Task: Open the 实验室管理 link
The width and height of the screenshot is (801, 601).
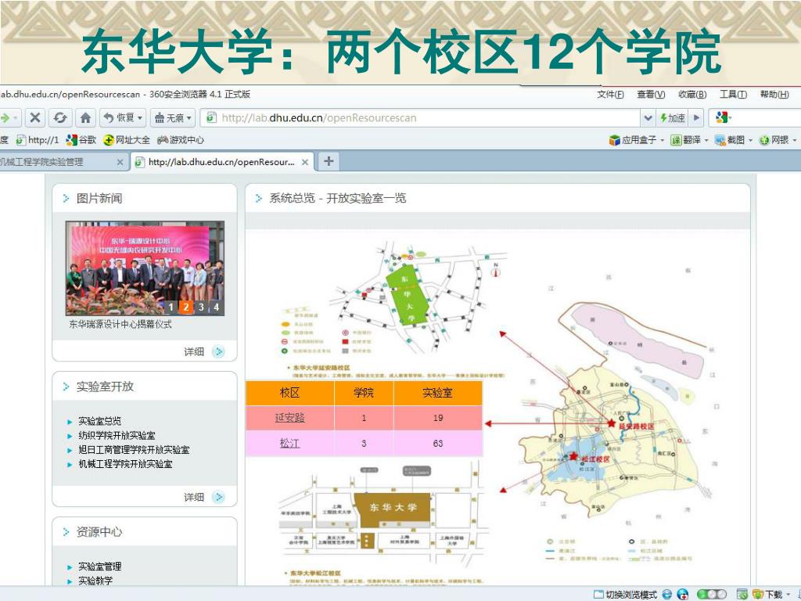Action: [99, 567]
